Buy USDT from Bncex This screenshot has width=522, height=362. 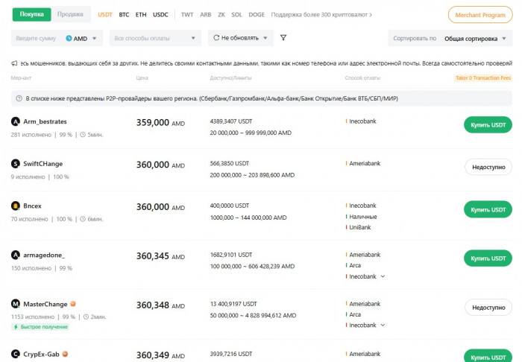point(488,209)
